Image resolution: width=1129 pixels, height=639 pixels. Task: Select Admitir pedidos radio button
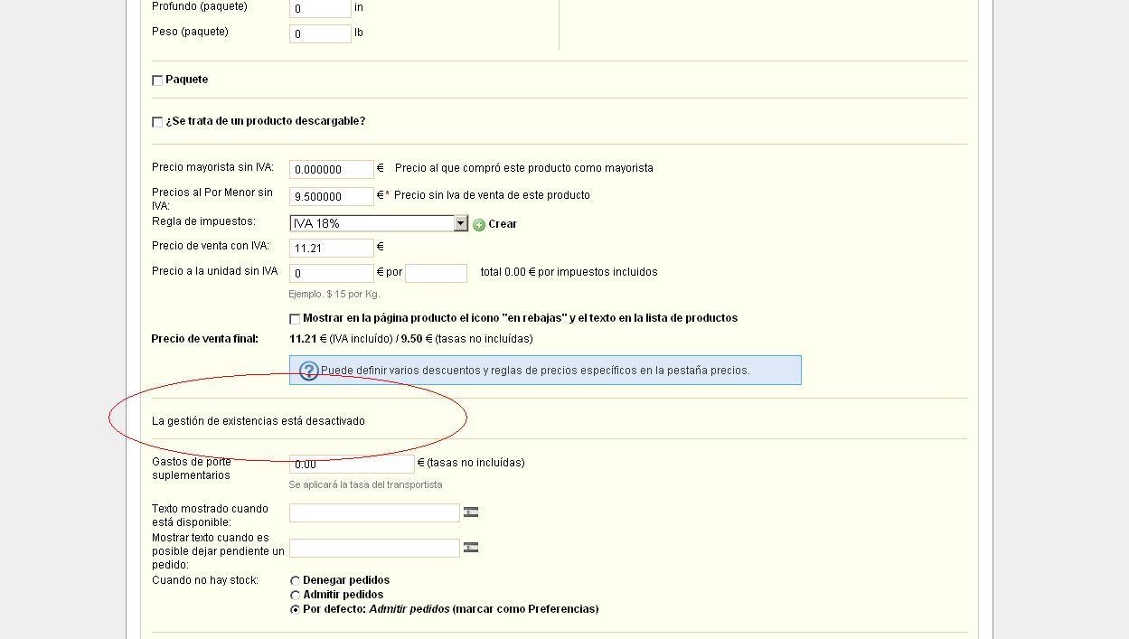click(x=295, y=596)
